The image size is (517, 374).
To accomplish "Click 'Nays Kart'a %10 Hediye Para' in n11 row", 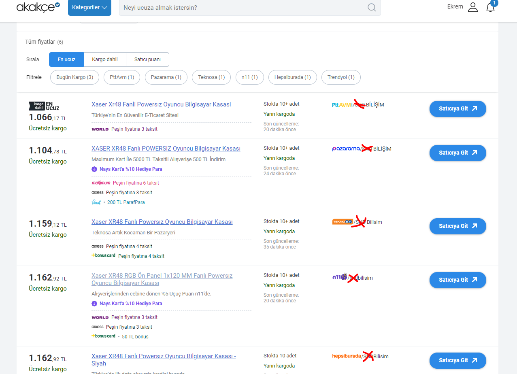I will pos(131,304).
